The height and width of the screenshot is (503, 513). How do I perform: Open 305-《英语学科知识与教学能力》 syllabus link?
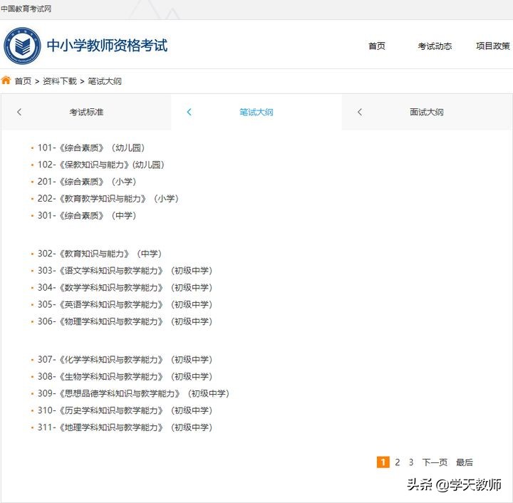click(125, 304)
